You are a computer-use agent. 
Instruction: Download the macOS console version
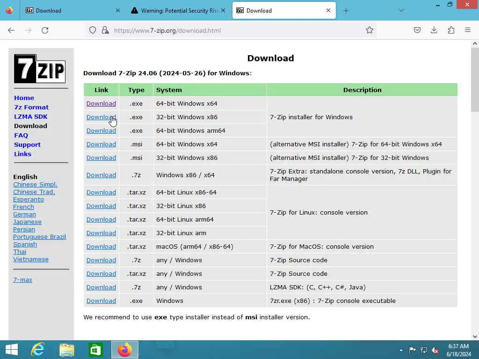[101, 247]
